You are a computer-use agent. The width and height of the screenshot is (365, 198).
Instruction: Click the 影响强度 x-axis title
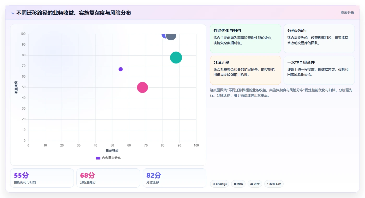[x=112, y=151]
